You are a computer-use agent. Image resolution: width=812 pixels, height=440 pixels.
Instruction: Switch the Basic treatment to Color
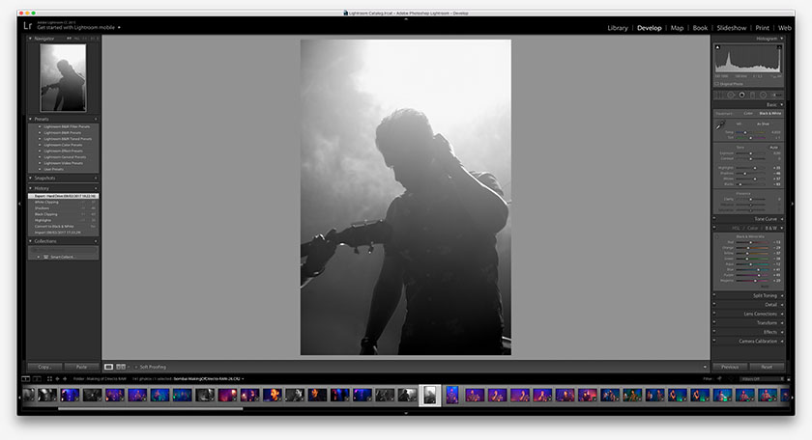(x=746, y=113)
